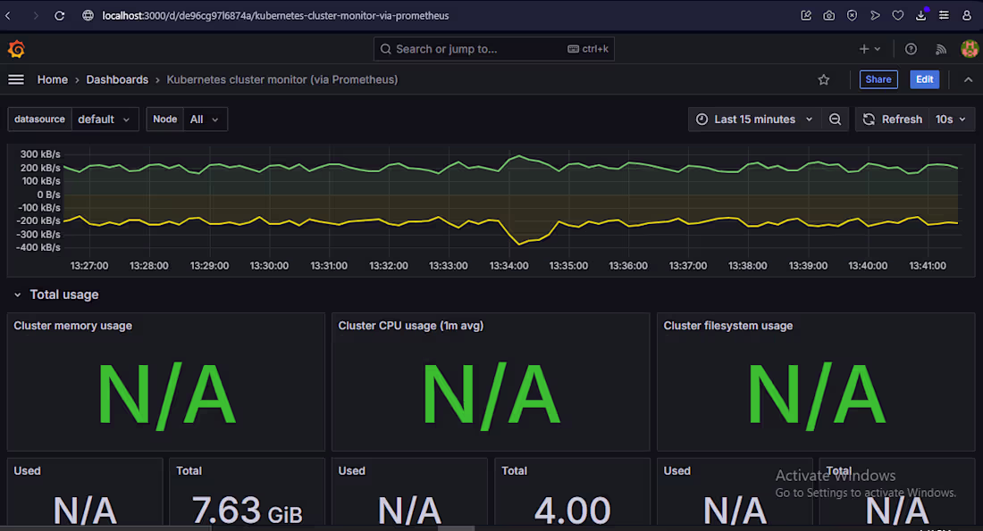
Task: Click the Grafana logo
Action: tap(16, 49)
